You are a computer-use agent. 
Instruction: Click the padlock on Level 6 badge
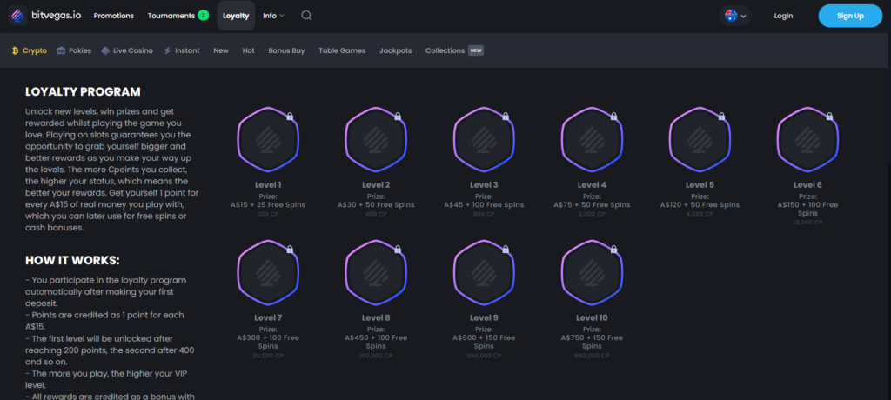click(829, 117)
